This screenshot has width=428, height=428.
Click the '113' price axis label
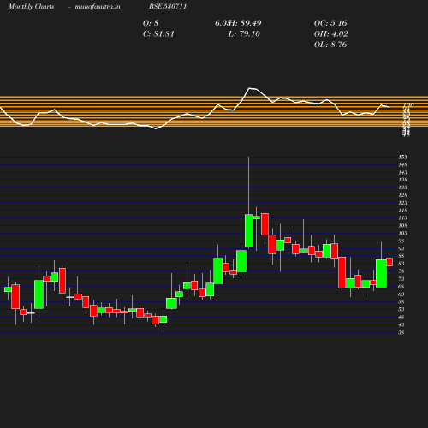[x=402, y=218]
